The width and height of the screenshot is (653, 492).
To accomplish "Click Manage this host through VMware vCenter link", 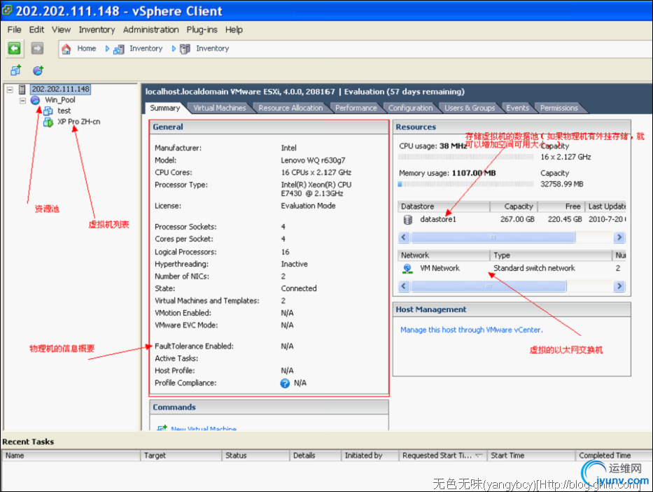I will click(x=472, y=330).
